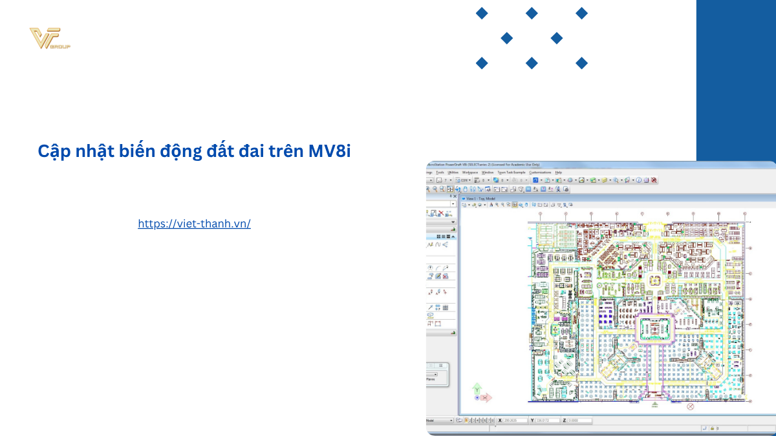Select the B-spline curve tool in task panel

[x=438, y=245]
